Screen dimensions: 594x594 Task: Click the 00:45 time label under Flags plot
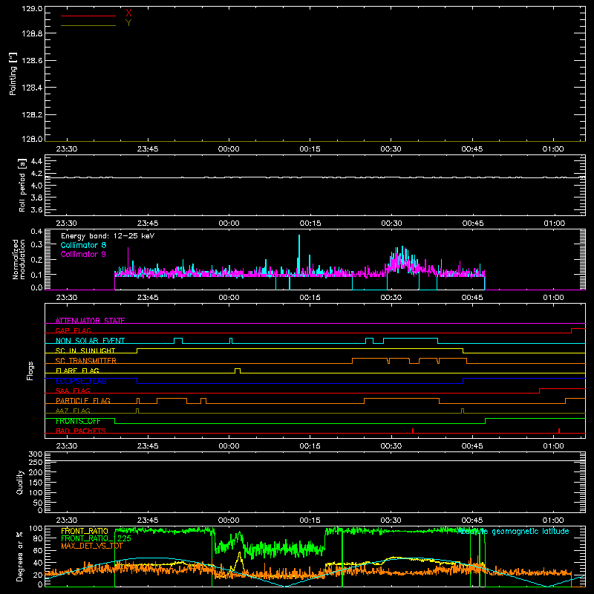coord(472,446)
